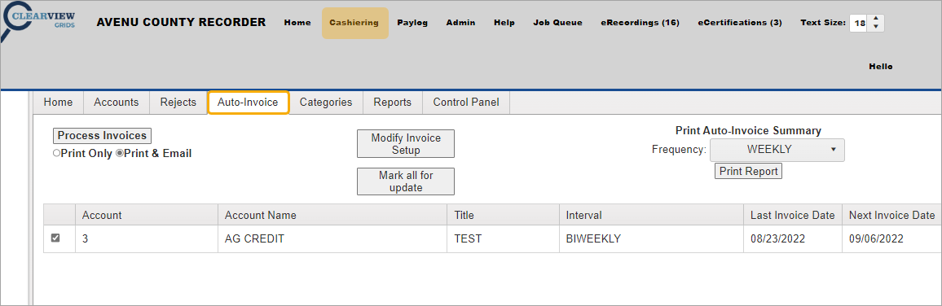The height and width of the screenshot is (306, 942).
Task: Select the Print & Email radio button
Action: pos(120,154)
